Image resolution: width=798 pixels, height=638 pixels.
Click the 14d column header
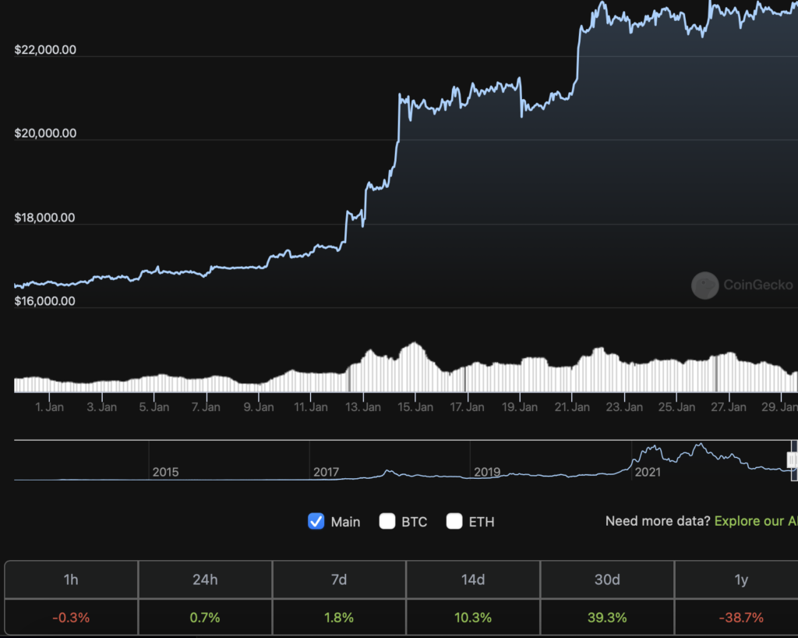(x=473, y=580)
